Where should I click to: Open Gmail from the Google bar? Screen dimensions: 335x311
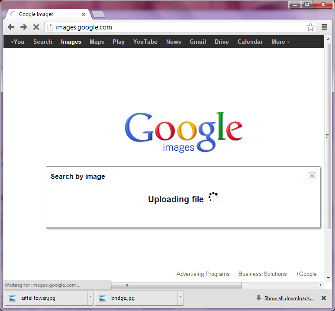tap(198, 42)
